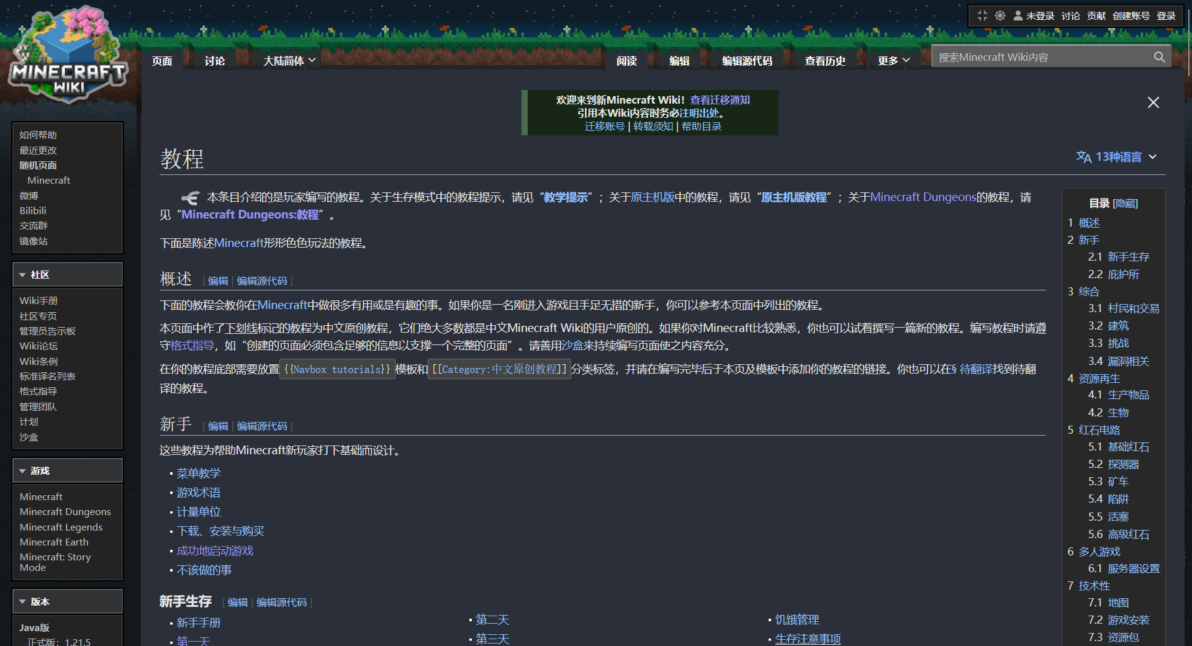The image size is (1192, 646).
Task: Switch to the 讨论 page tab
Action: click(215, 61)
